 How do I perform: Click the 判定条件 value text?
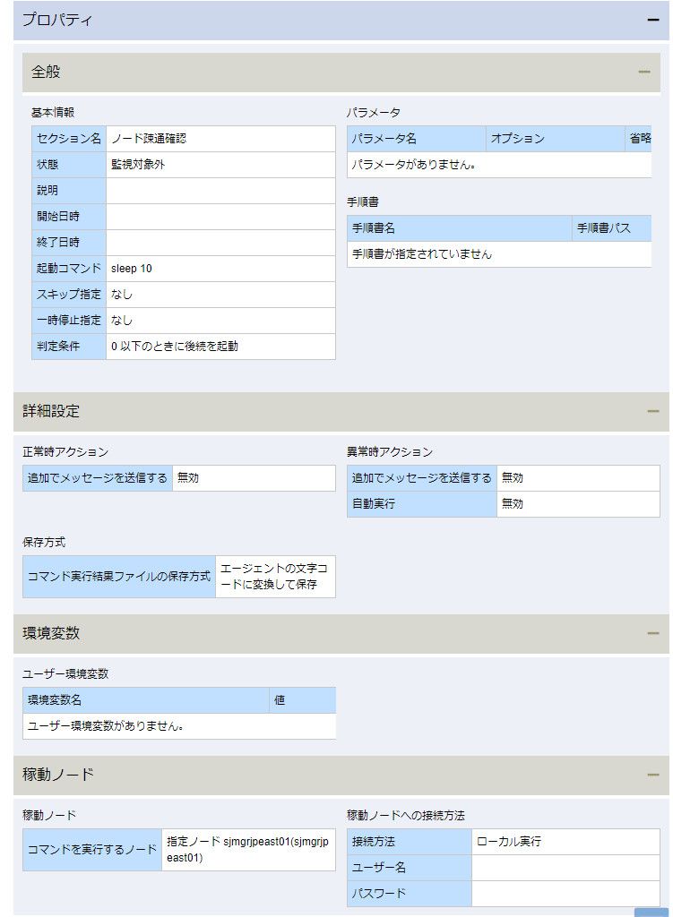175,347
